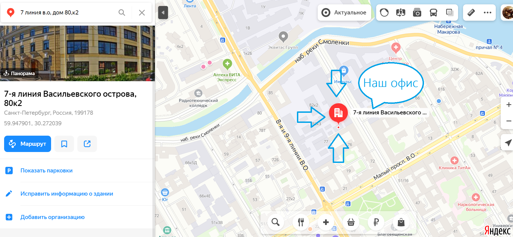Search restaurants with the fork-and-knife icon
Screen dimensions: 513x237
pyautogui.click(x=301, y=222)
